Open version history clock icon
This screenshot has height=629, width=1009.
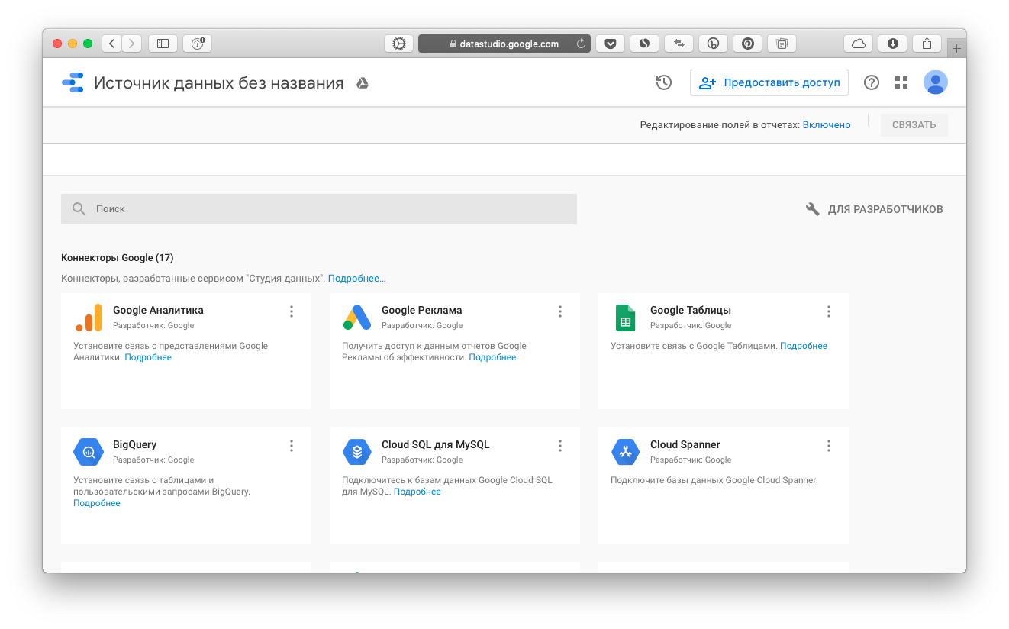664,82
